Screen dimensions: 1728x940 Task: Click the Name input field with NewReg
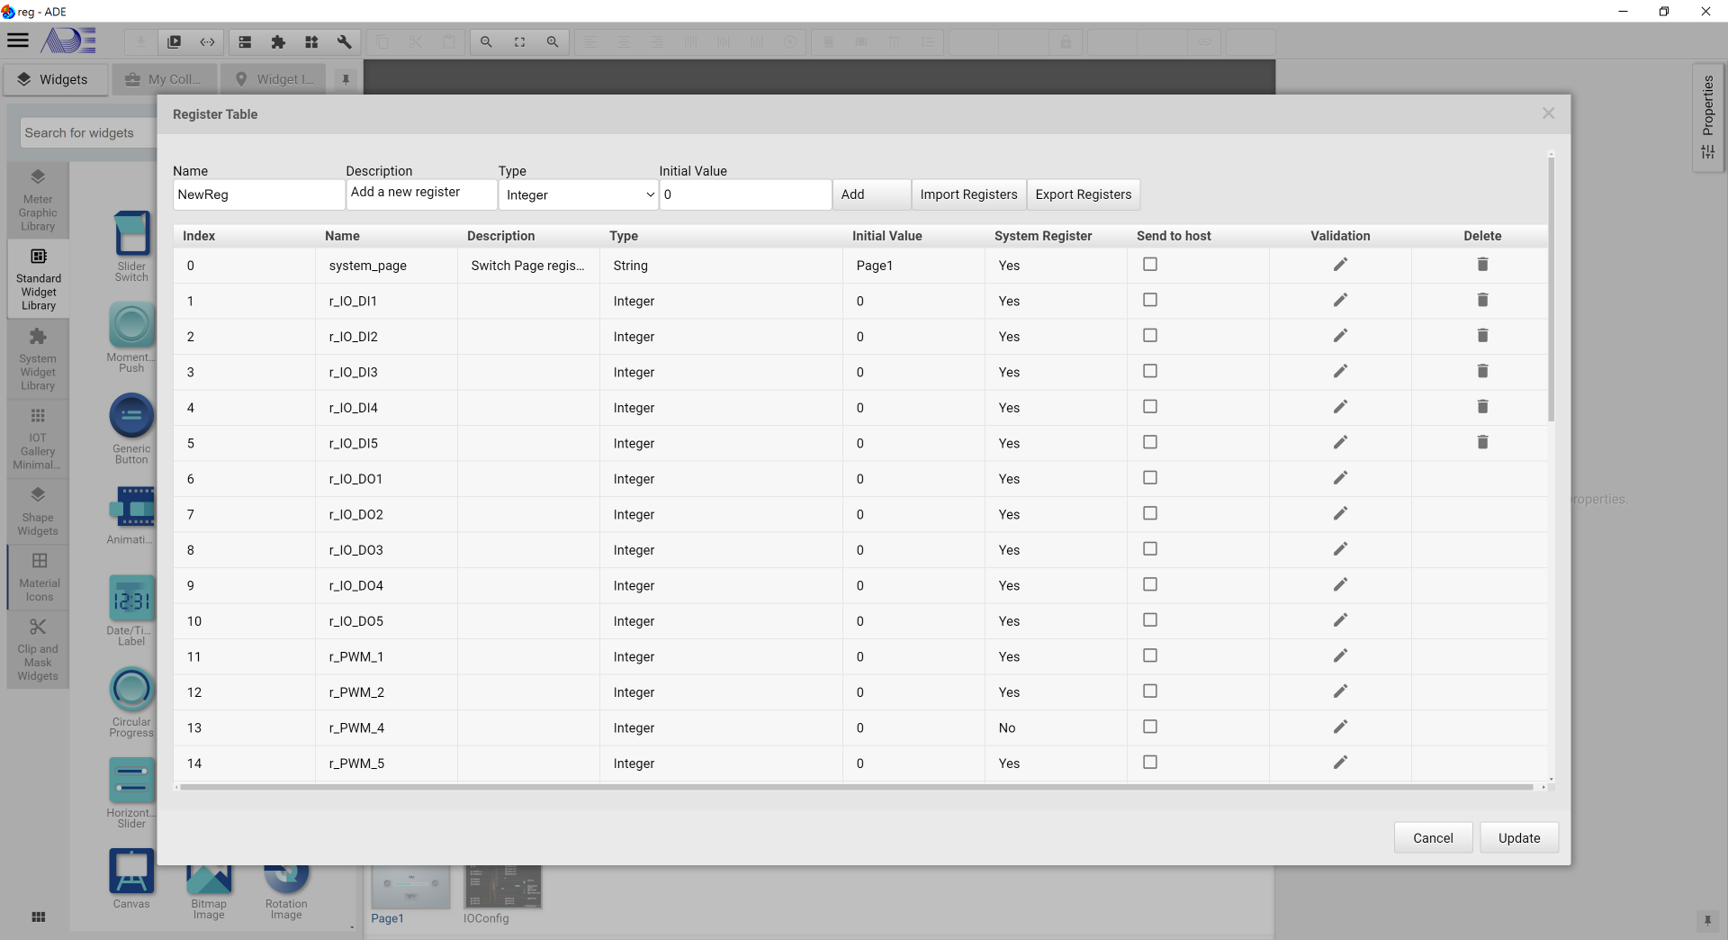click(x=258, y=194)
